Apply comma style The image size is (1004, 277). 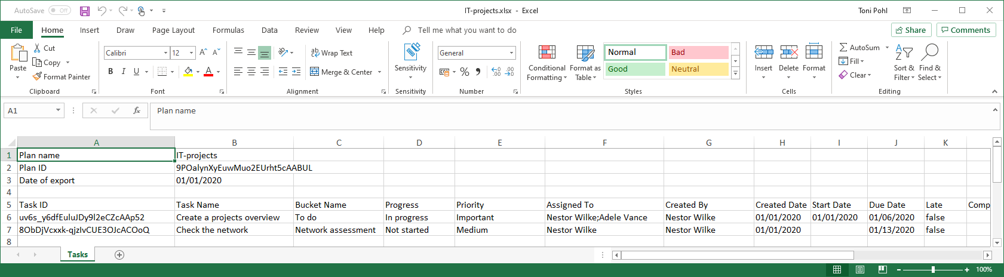pos(478,72)
